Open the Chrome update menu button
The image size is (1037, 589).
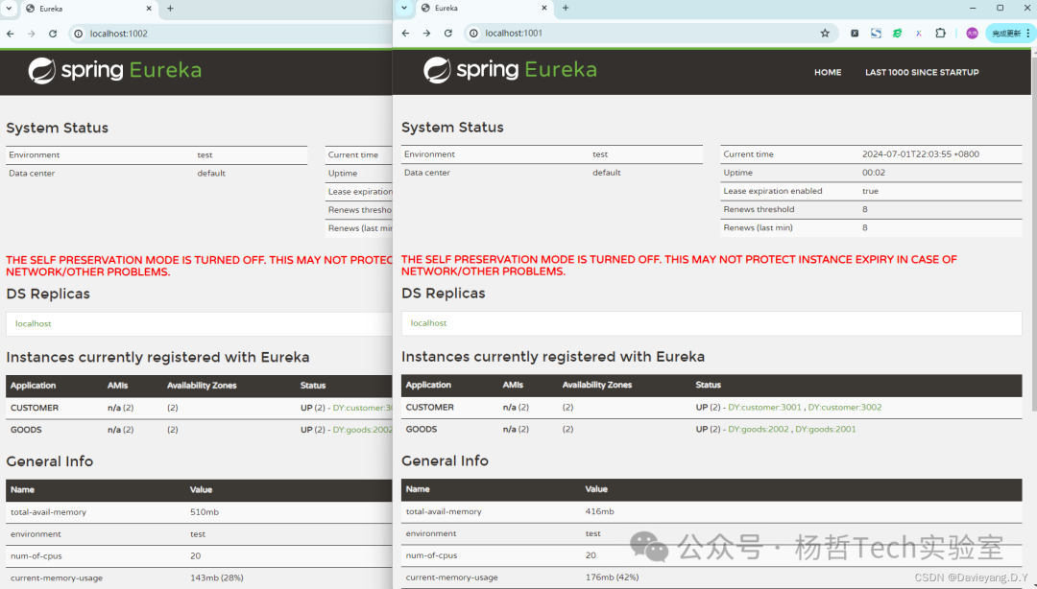(1009, 33)
